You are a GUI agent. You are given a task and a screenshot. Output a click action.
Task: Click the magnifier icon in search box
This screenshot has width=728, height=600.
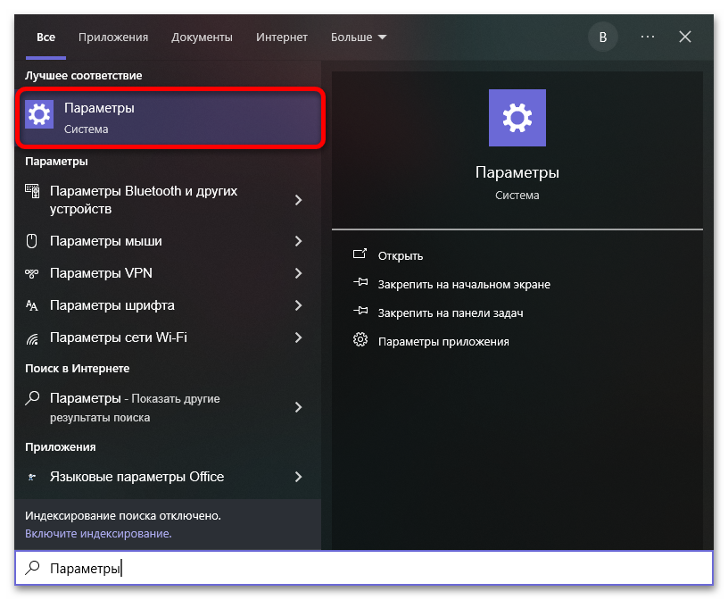point(32,568)
